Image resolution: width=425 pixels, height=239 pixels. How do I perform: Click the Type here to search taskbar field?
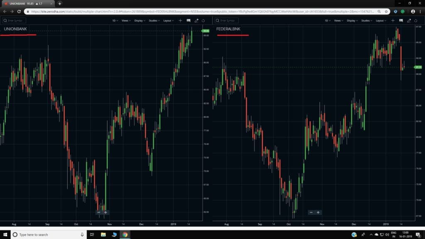click(x=37, y=234)
